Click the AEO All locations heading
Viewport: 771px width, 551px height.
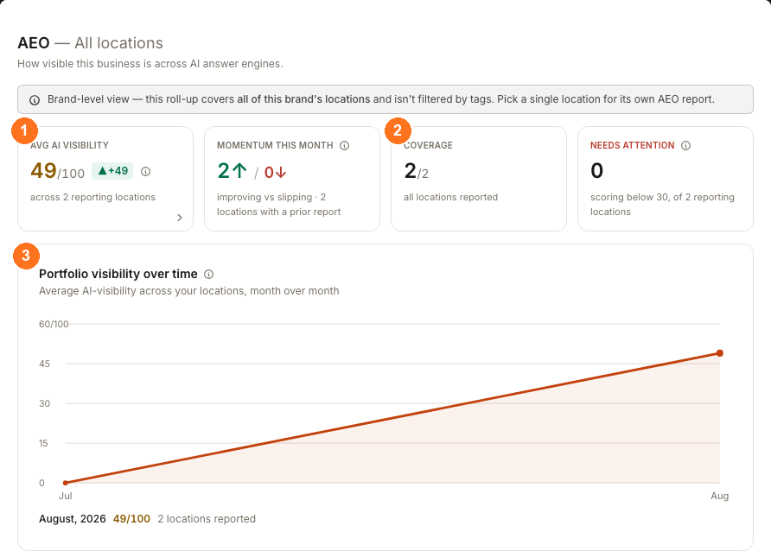[x=90, y=43]
